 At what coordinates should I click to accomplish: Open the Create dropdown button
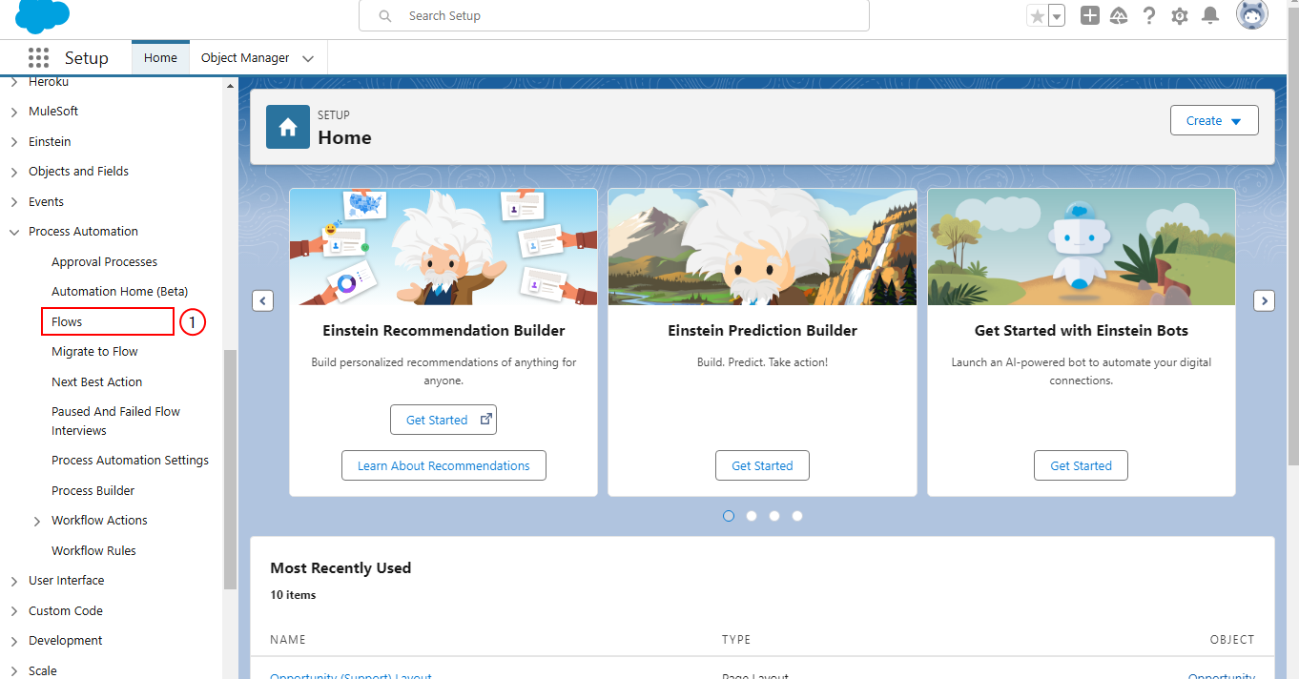(x=1214, y=121)
